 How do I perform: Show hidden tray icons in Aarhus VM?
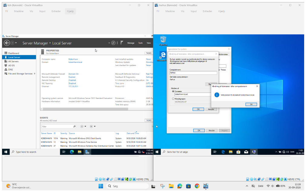coord(276,152)
